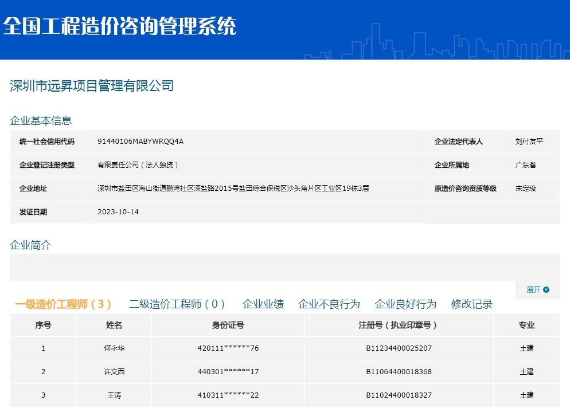Click the 企业地址 field label
This screenshot has width=570, height=416.
click(x=33, y=188)
